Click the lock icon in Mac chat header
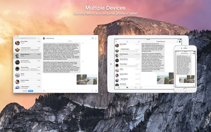The width and height of the screenshot is (211, 132). (96, 38)
